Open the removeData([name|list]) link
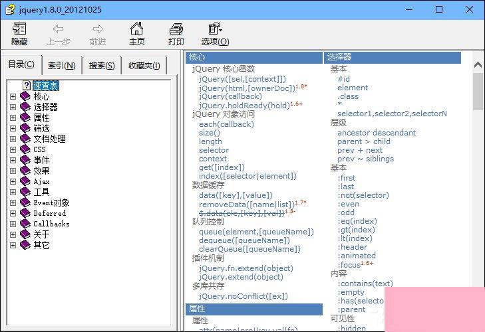Viewport: 485px width, 332px height. coord(247,205)
